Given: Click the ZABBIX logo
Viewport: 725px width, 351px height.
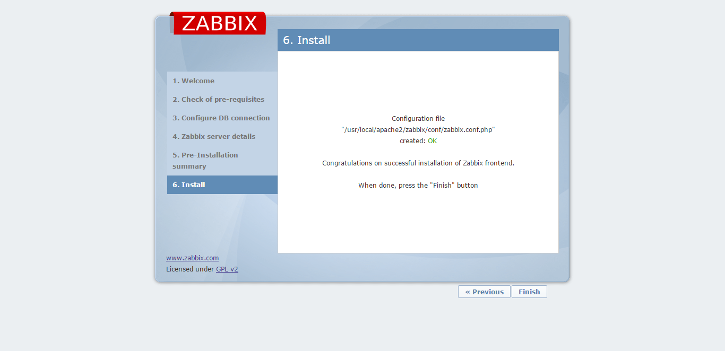Looking at the screenshot, I should point(218,23).
